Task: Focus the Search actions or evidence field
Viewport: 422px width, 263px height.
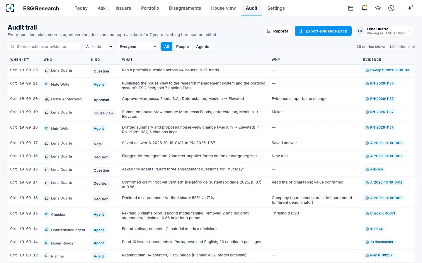Action: pyautogui.click(x=43, y=47)
